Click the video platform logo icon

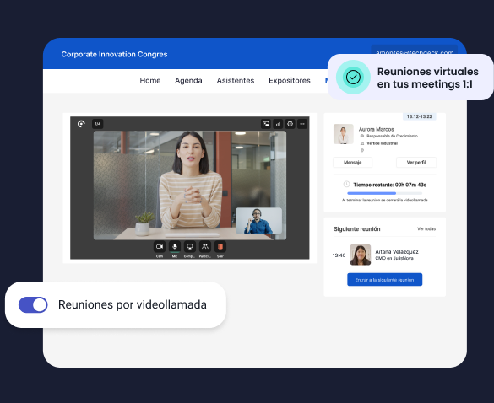pyautogui.click(x=81, y=124)
